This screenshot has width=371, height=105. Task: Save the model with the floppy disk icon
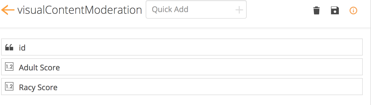pyautogui.click(x=335, y=11)
